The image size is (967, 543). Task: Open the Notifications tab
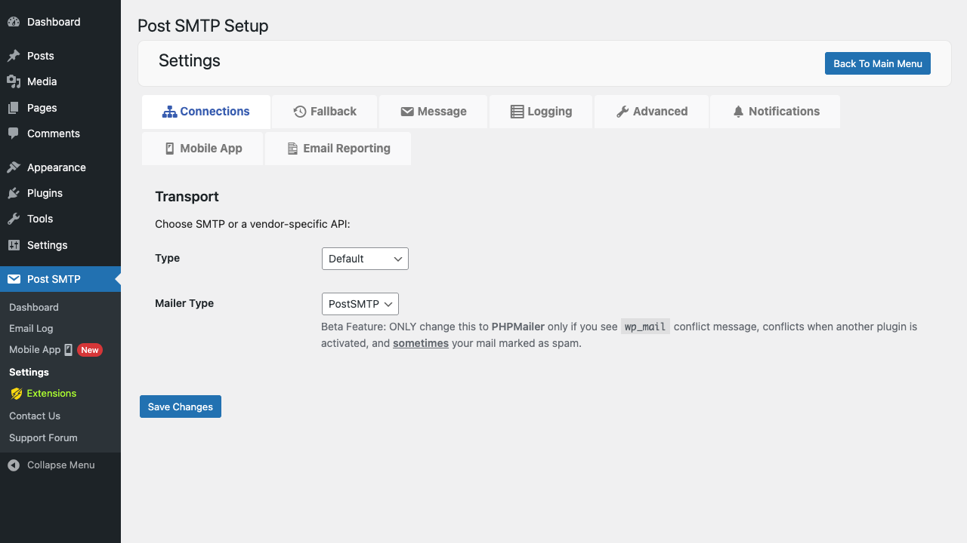tap(775, 112)
